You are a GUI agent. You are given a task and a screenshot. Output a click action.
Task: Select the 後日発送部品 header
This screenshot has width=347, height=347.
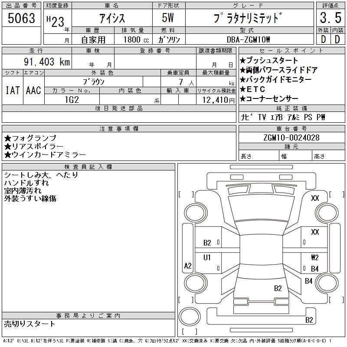tap(119, 108)
